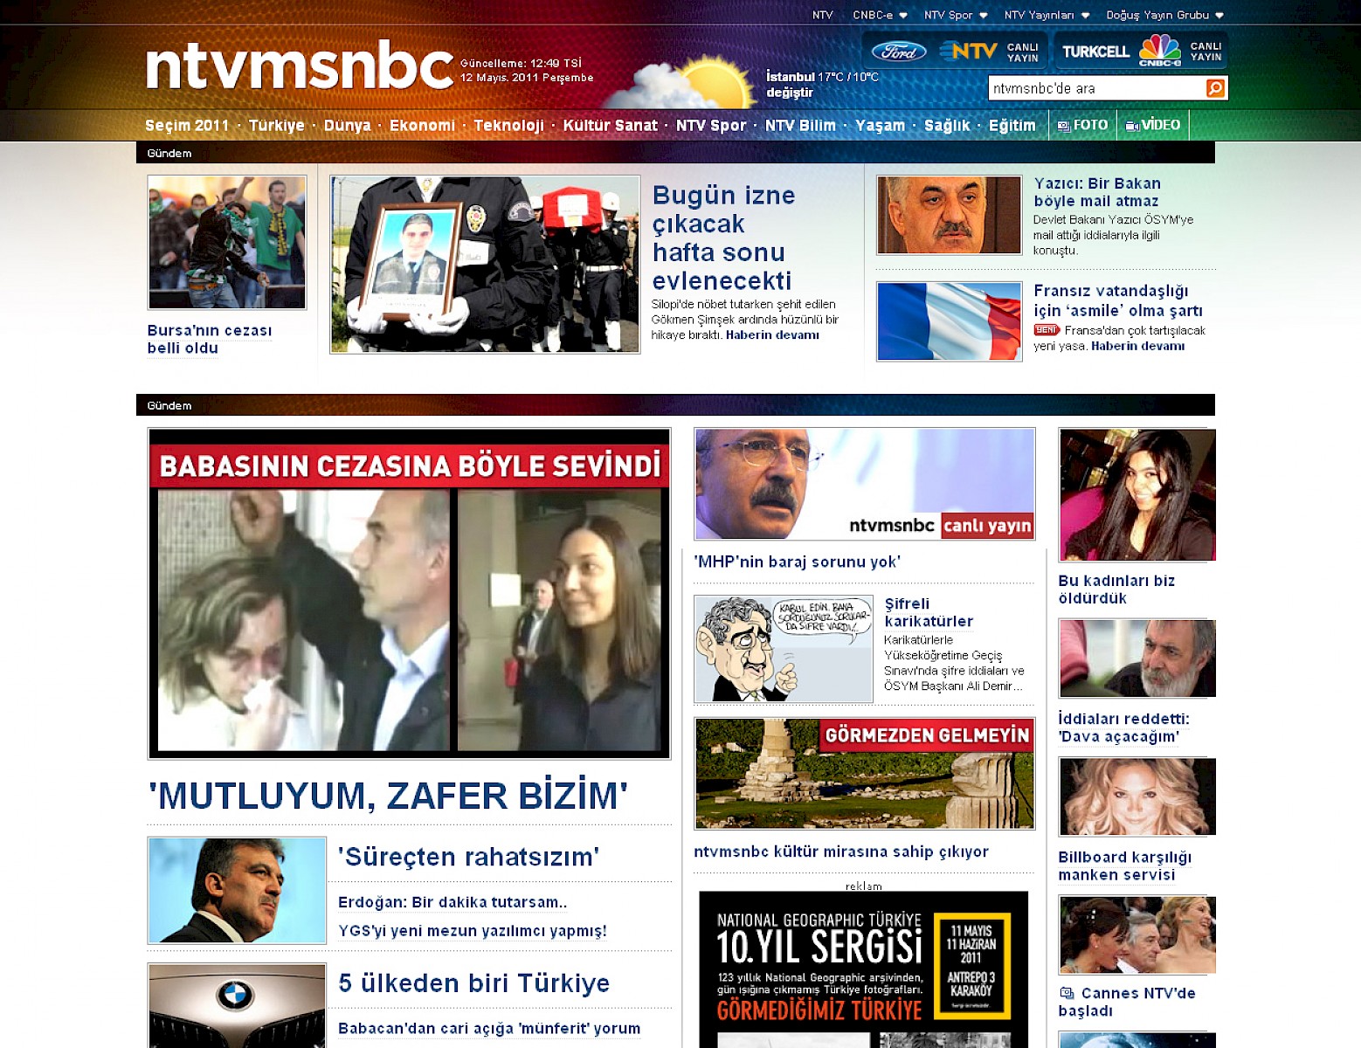The image size is (1361, 1048).
Task: Select Seçim 2011 in navigation bar
Action: 187,125
